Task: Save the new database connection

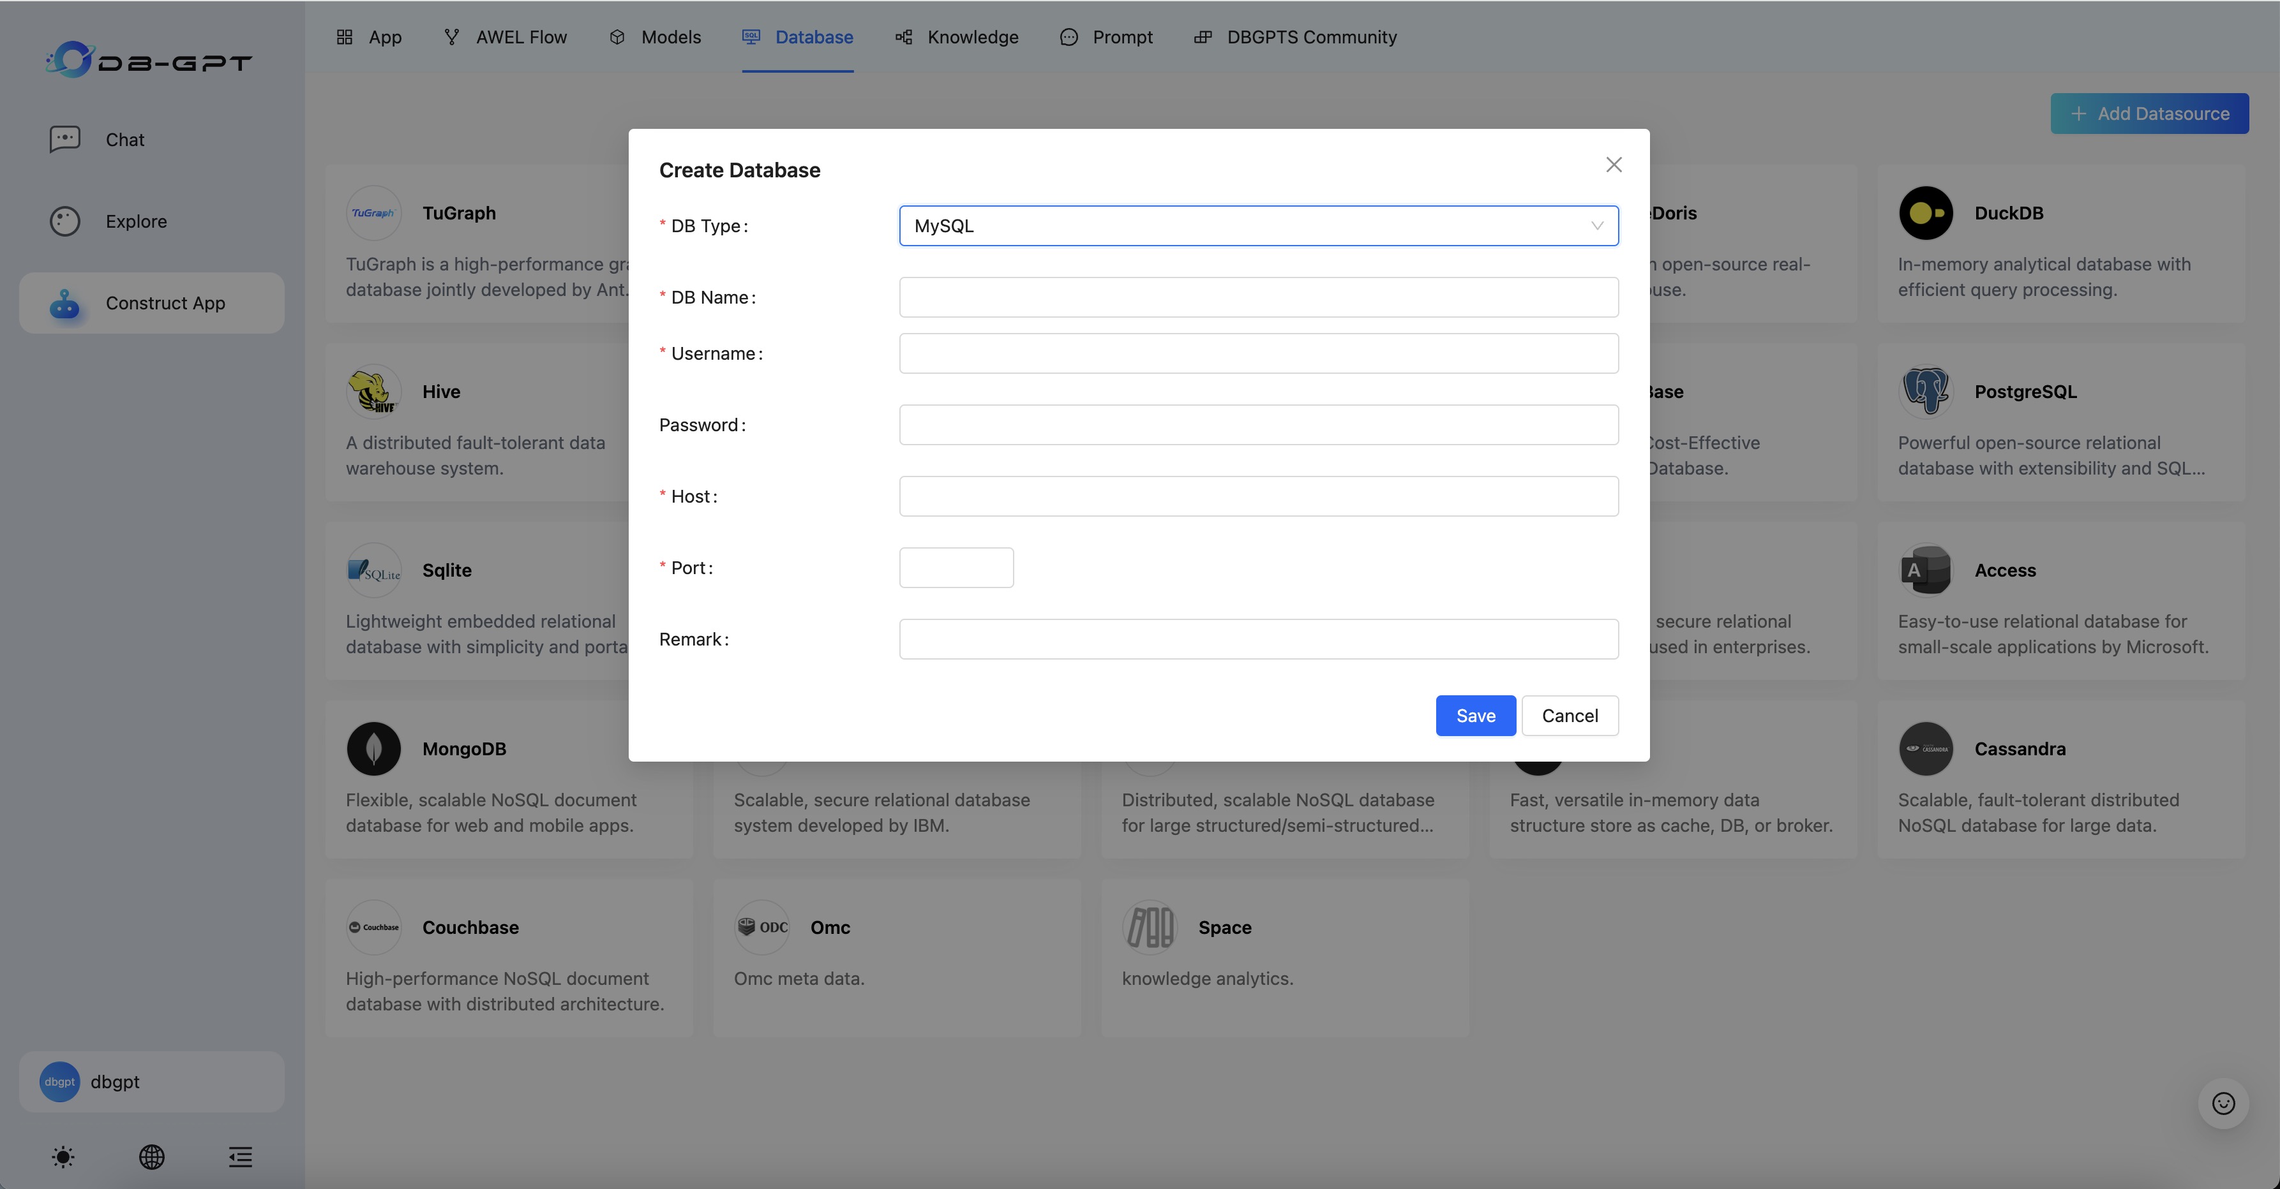Action: tap(1474, 715)
